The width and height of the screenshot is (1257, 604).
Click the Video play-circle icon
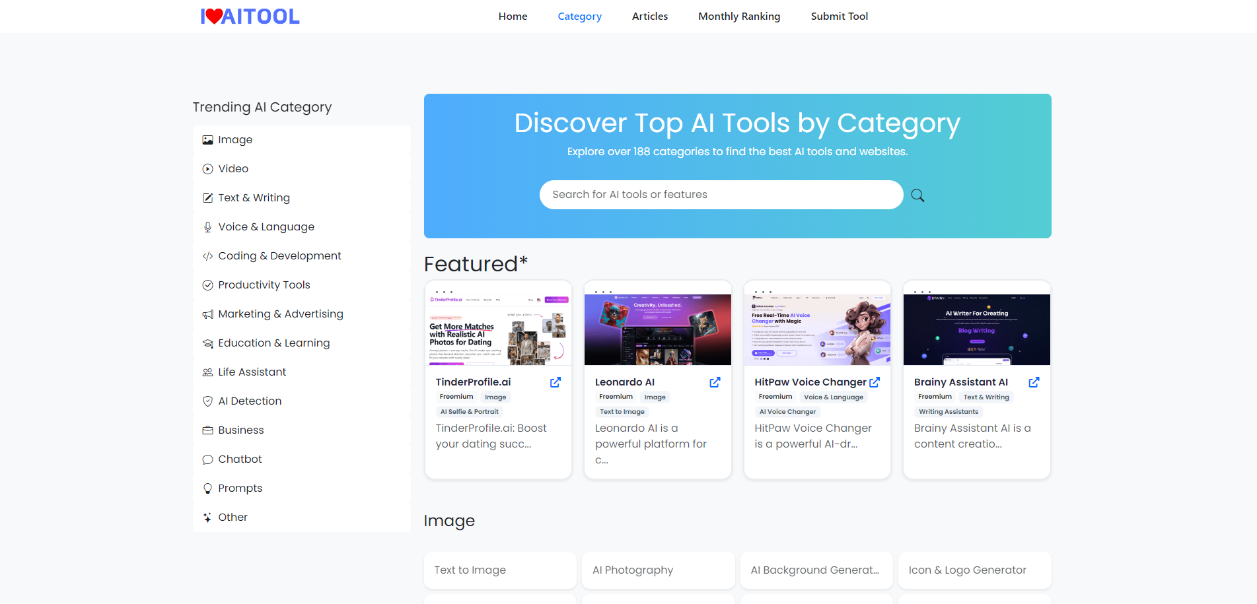point(207,169)
